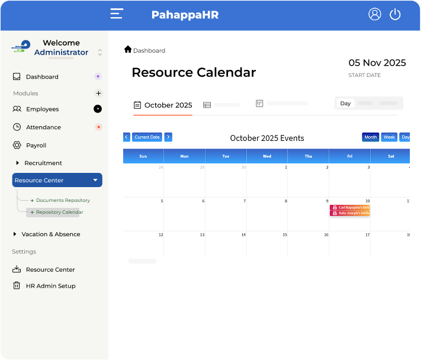Screen dimensions: 443x360
Task: Open the hamburger menu in header
Action: (117, 14)
